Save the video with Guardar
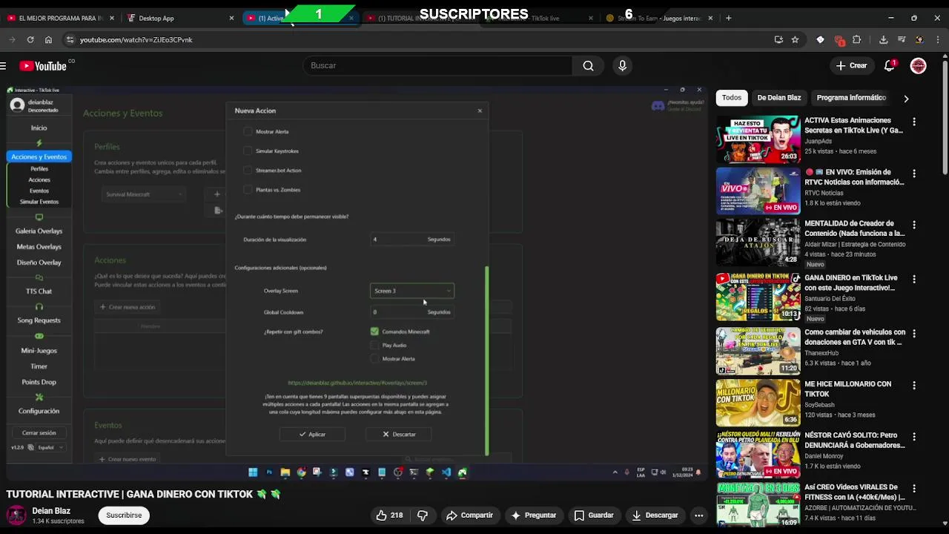 coord(594,515)
